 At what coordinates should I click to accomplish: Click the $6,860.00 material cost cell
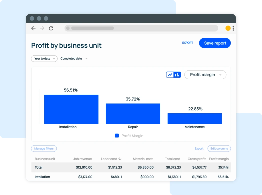click(145, 167)
